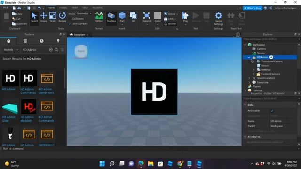Switch to the MODEL ribbon tab

pyautogui.click(x=63, y=8)
